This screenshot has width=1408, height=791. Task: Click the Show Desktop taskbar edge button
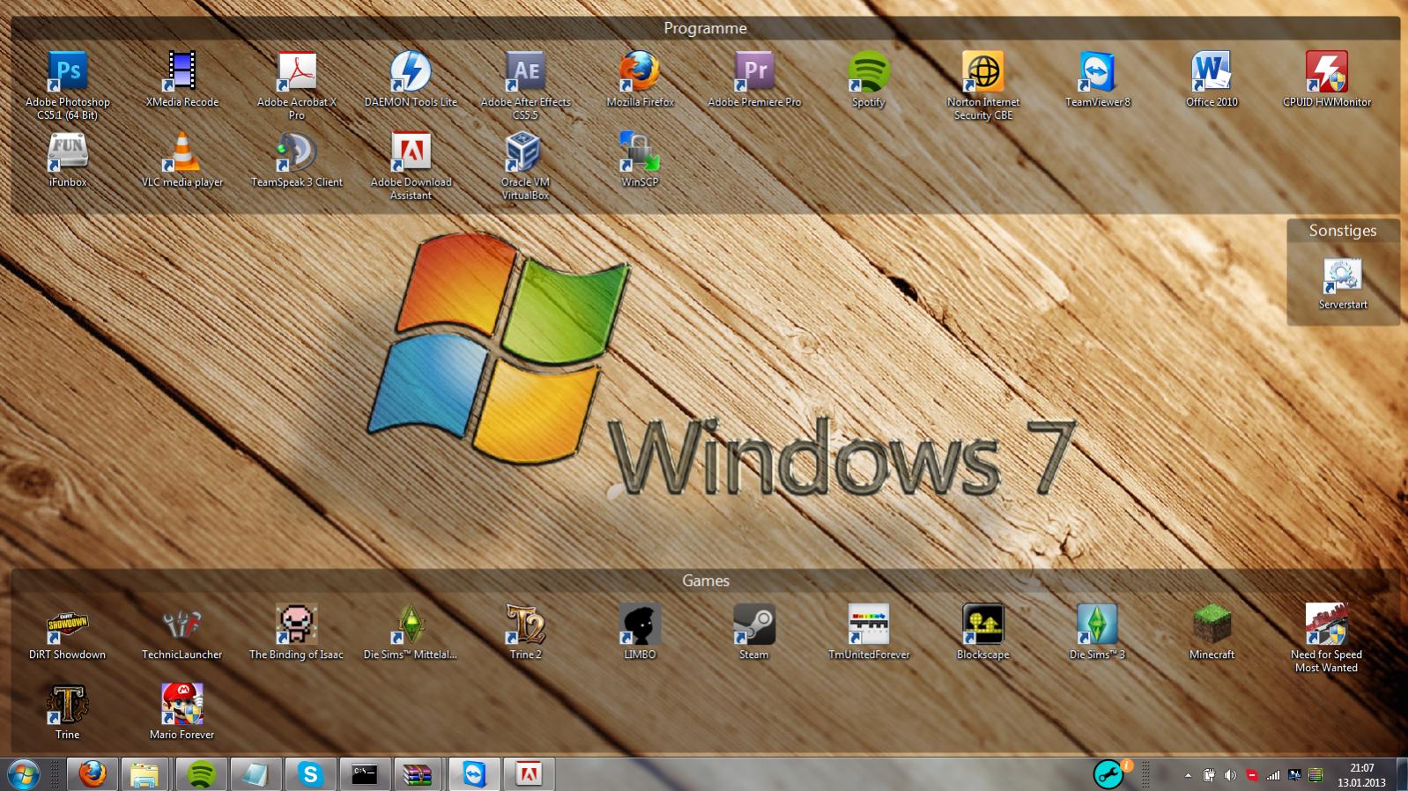pyautogui.click(x=1401, y=775)
